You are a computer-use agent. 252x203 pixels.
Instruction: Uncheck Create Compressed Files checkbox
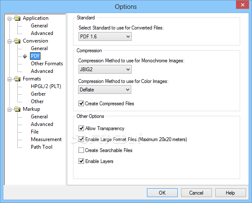tap(81, 104)
